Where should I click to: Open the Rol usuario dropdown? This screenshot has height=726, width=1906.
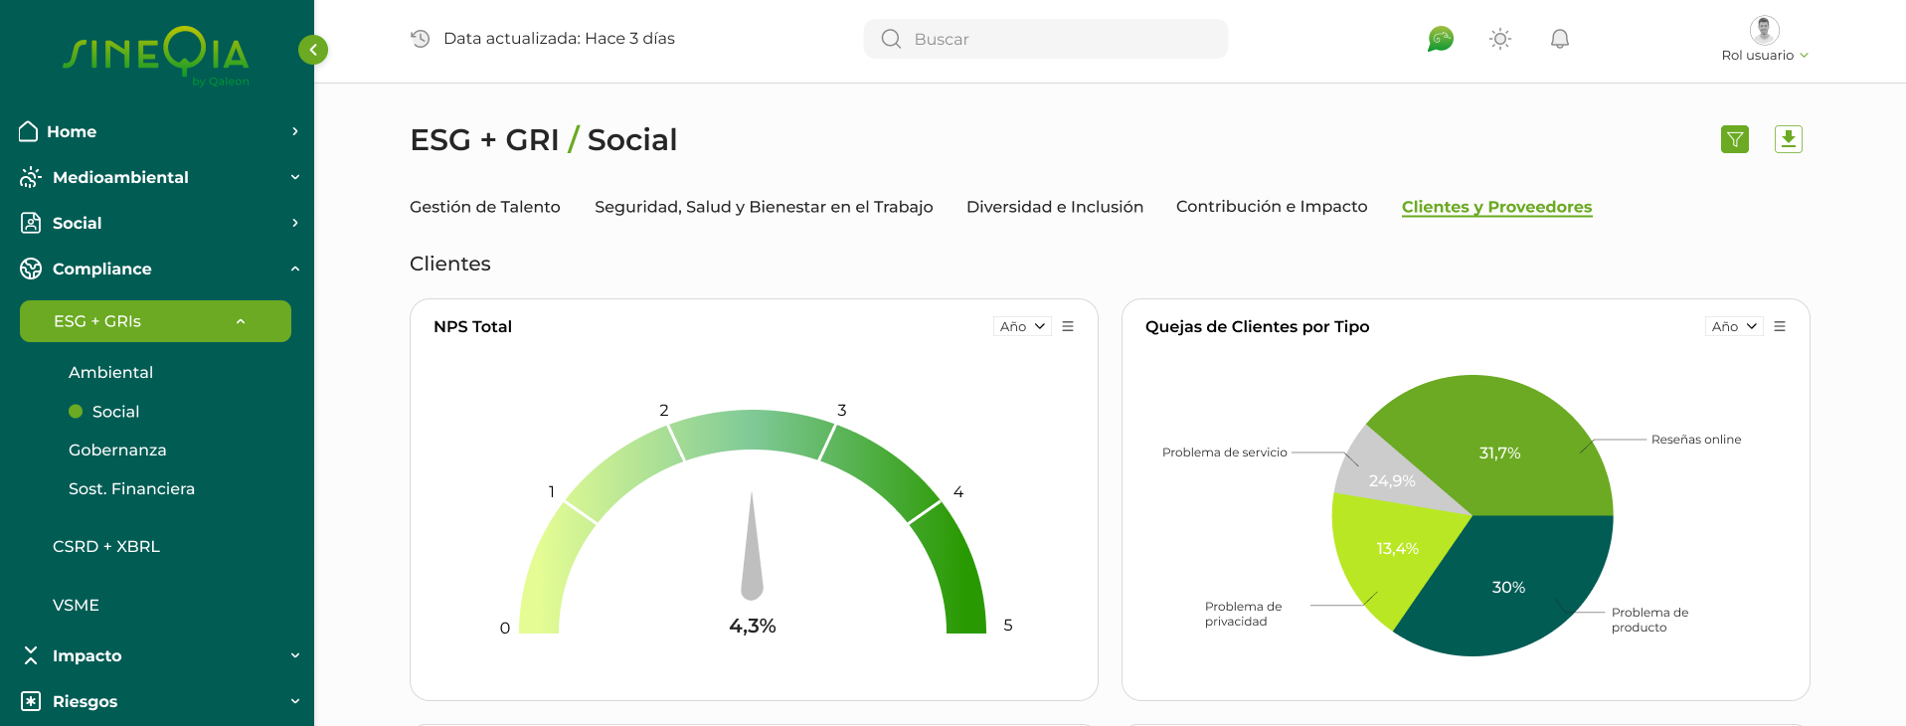coord(1765,56)
